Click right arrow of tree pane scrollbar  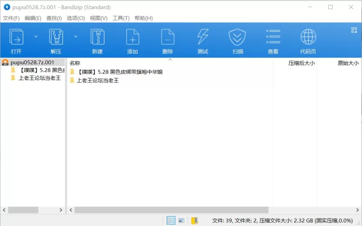coord(61,210)
